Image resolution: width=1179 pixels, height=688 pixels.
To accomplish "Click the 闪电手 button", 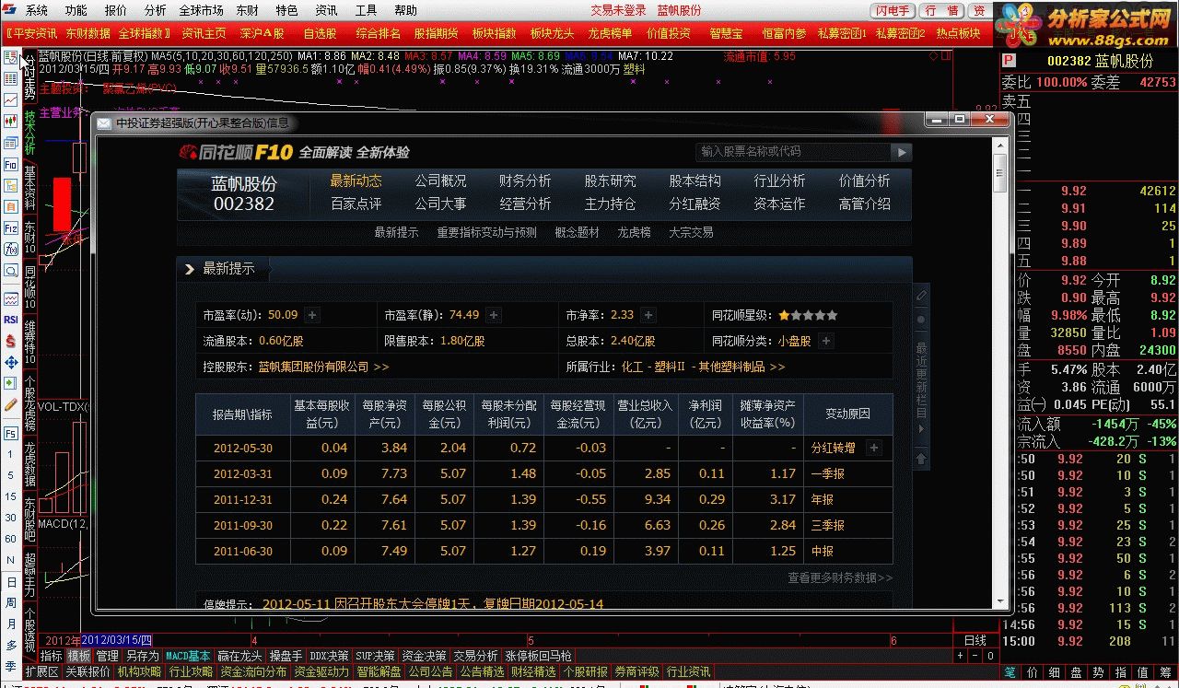I will point(893,10).
